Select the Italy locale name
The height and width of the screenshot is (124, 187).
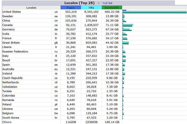pyautogui.click(x=5, y=56)
